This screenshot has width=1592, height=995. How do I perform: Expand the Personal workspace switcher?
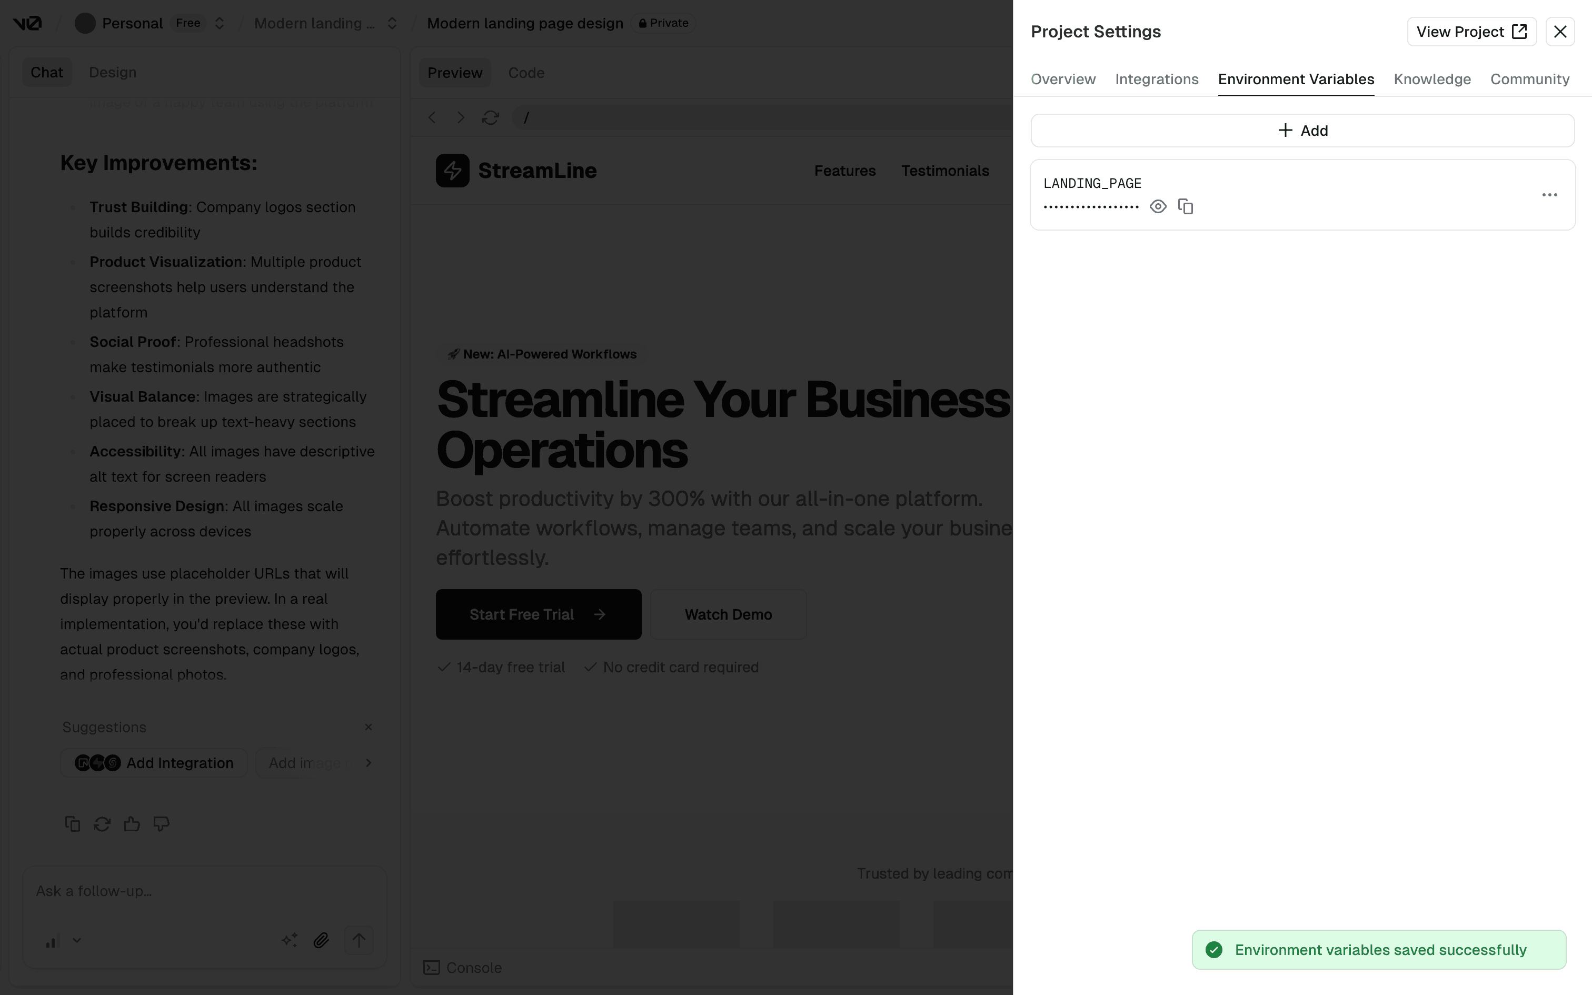[x=220, y=24]
